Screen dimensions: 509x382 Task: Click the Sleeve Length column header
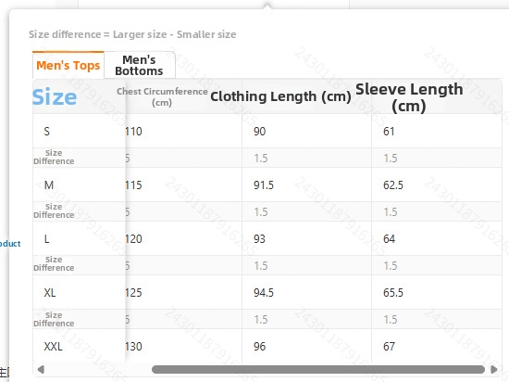pyautogui.click(x=409, y=97)
